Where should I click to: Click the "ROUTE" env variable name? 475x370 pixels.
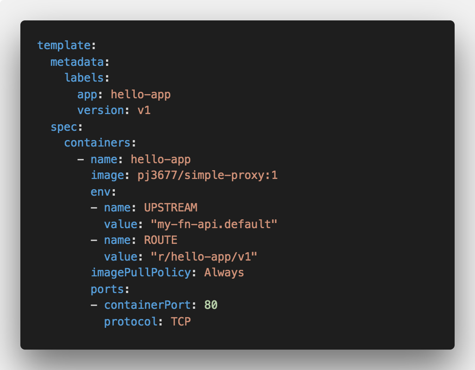coord(161,240)
